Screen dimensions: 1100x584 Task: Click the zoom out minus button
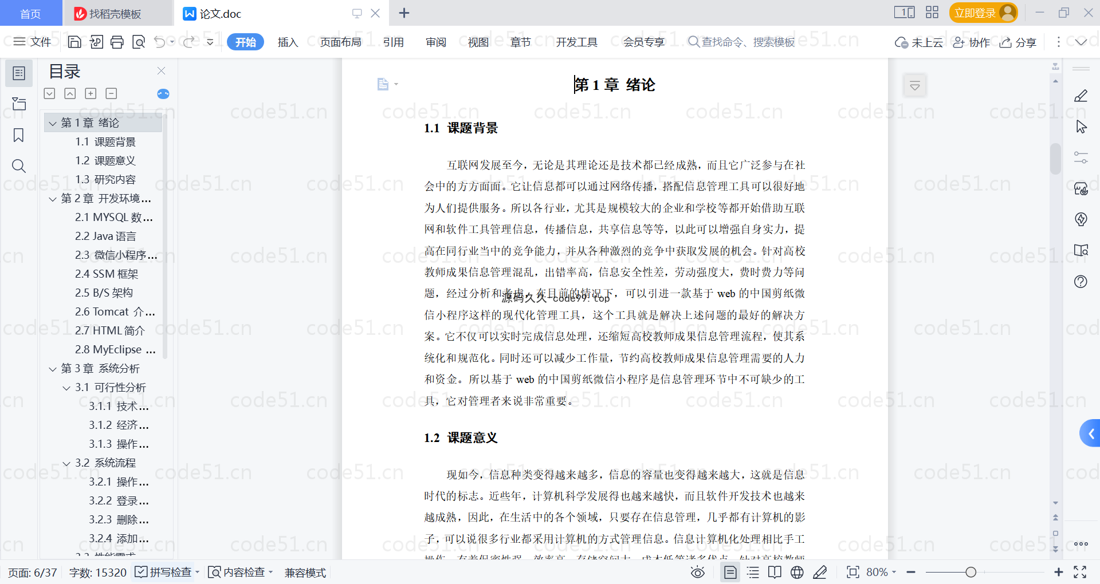point(911,572)
